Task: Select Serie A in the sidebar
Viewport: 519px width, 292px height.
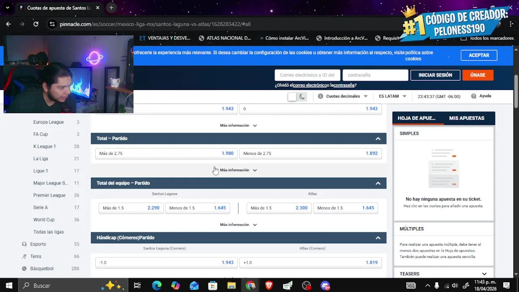Action: [x=41, y=207]
